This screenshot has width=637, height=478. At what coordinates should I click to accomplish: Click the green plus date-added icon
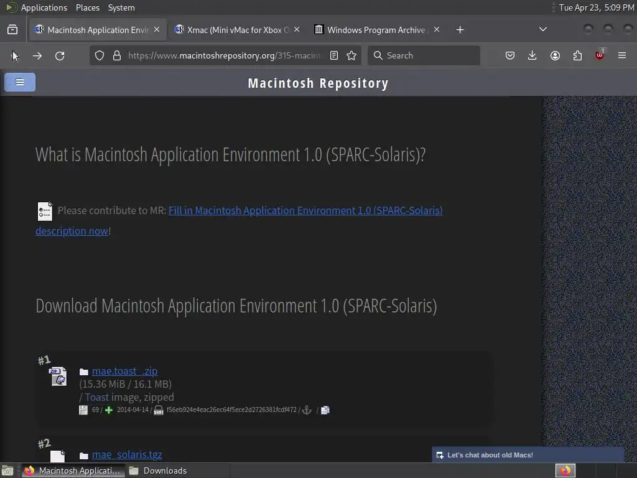(x=108, y=410)
